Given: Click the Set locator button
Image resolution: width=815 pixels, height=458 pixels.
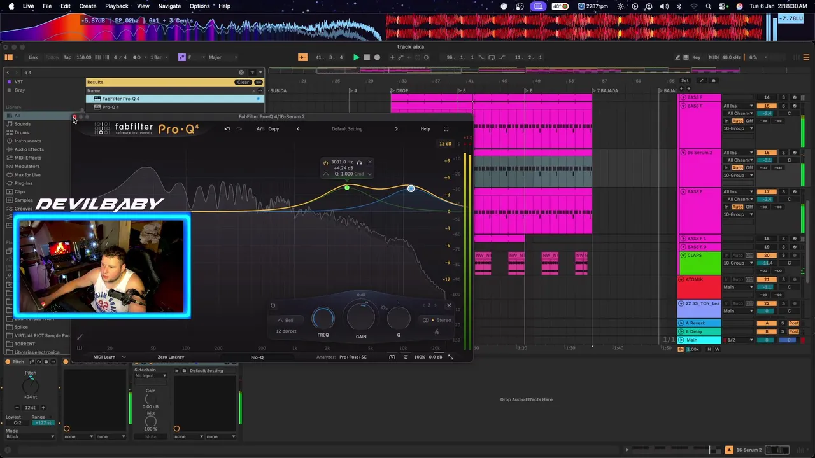Looking at the screenshot, I should click(x=684, y=81).
